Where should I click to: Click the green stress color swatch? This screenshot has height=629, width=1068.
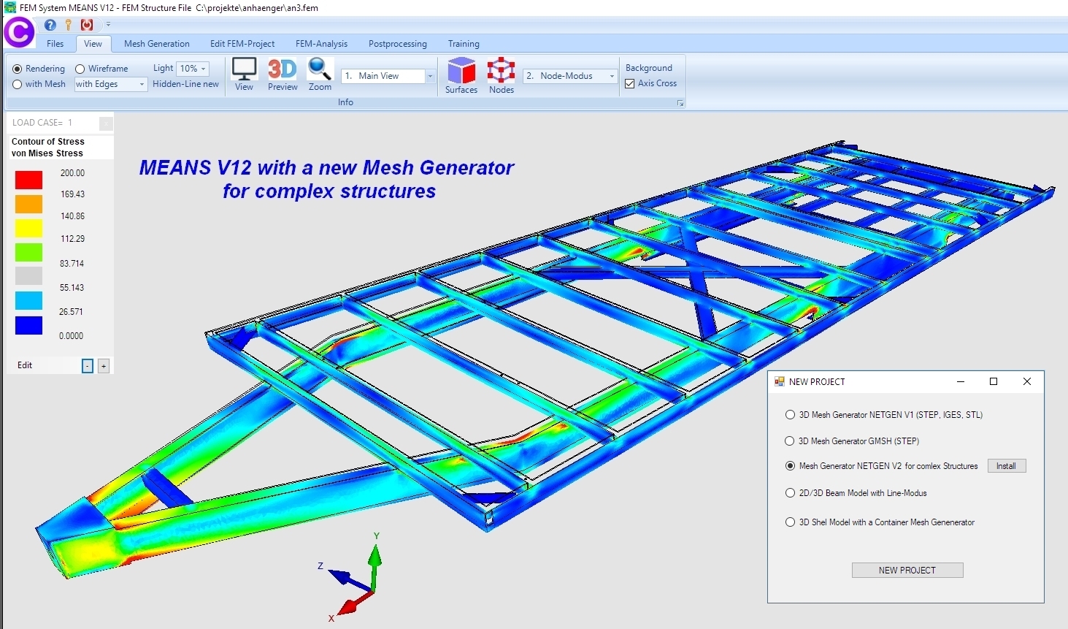point(29,252)
